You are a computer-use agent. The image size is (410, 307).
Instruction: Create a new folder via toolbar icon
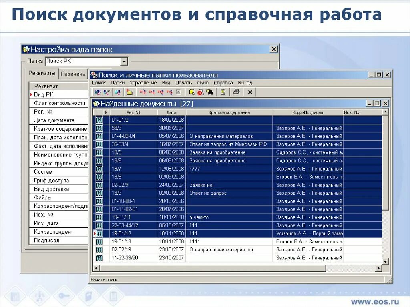(x=129, y=92)
